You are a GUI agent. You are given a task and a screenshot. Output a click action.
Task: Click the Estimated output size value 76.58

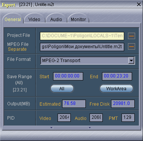pyautogui.click(x=74, y=104)
